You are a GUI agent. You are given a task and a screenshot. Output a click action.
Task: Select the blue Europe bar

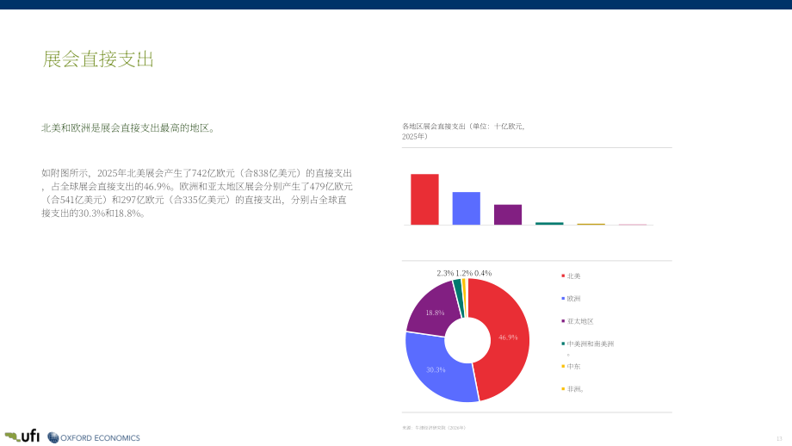(x=467, y=208)
